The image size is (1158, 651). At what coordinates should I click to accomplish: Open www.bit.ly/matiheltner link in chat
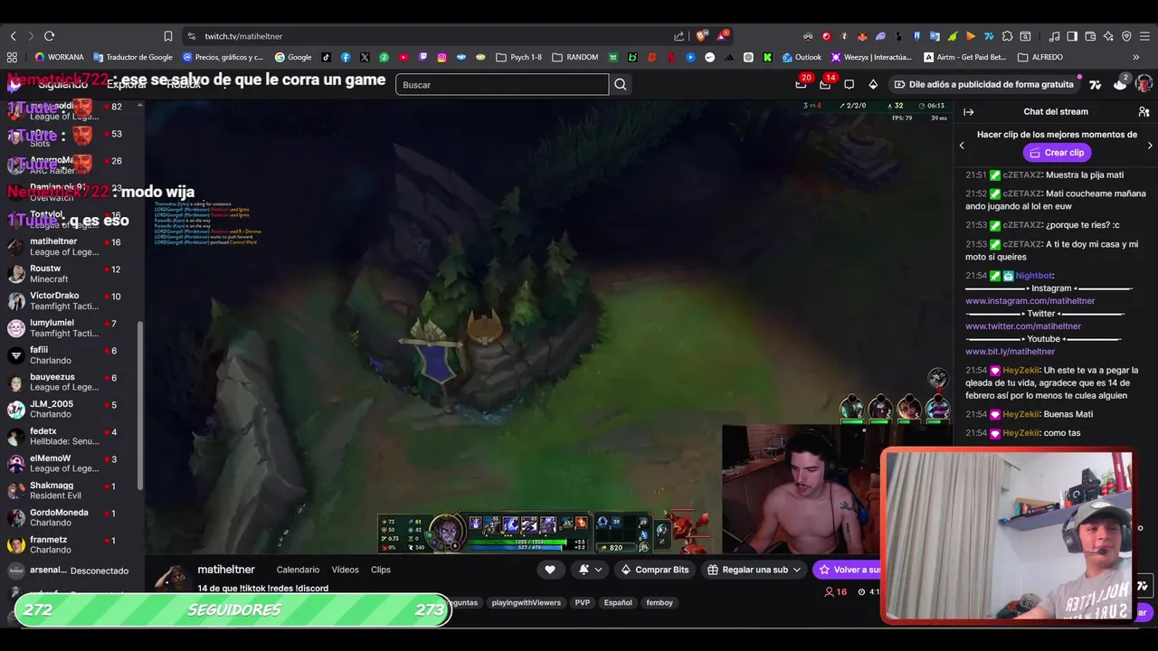1010,352
